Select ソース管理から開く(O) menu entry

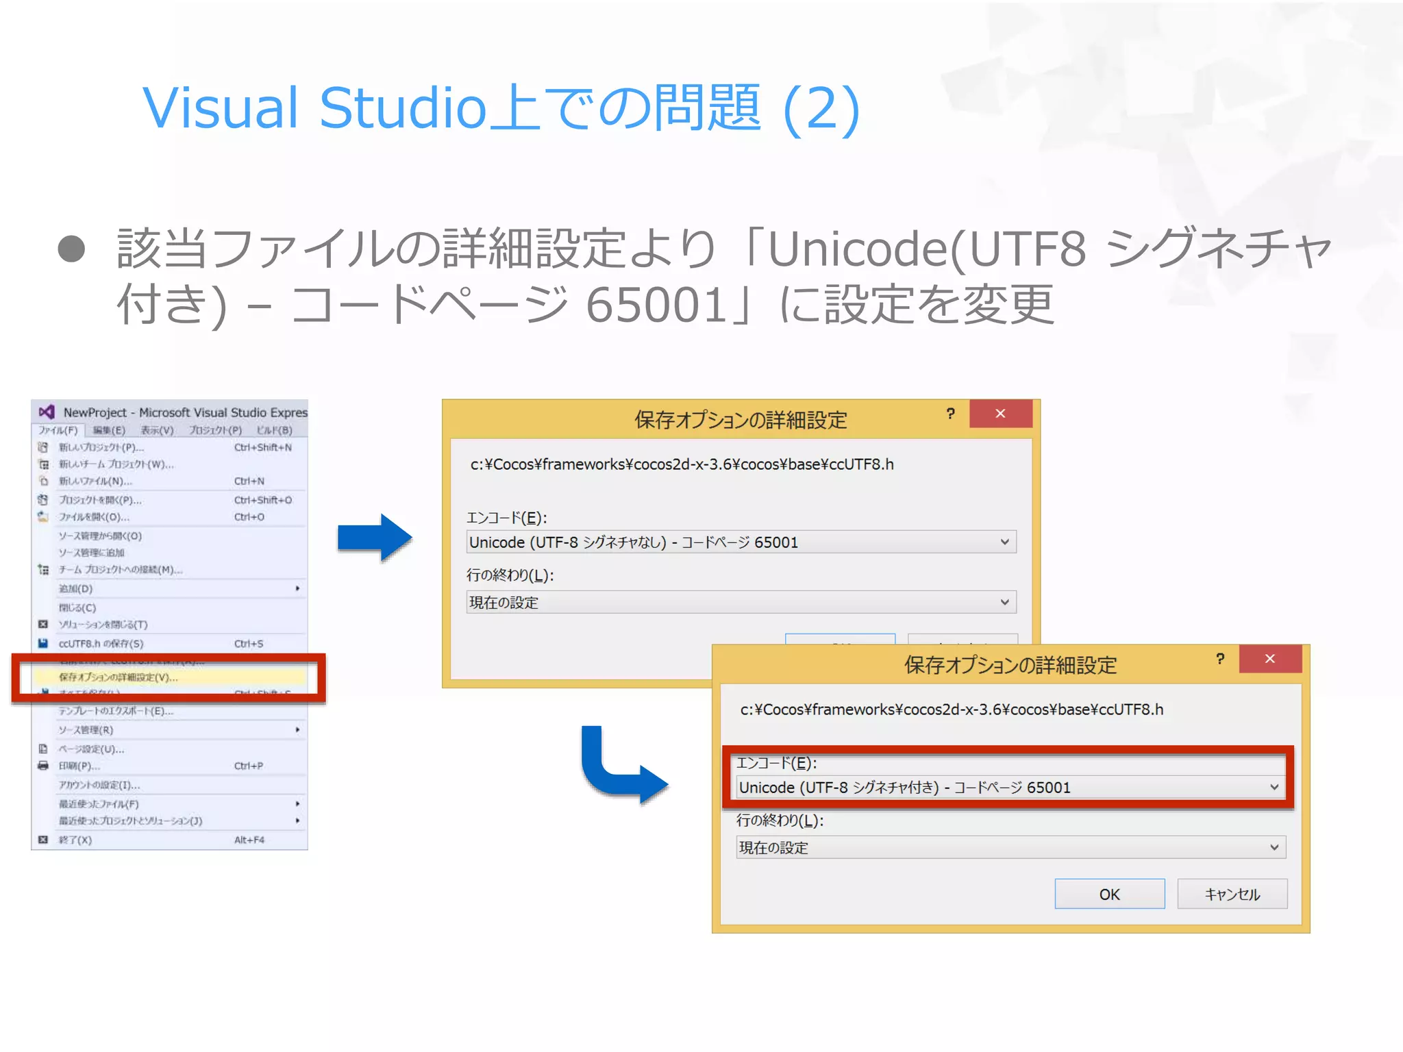coord(100,536)
